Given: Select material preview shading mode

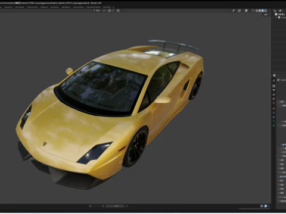Looking at the screenshot, I should click(263, 11).
